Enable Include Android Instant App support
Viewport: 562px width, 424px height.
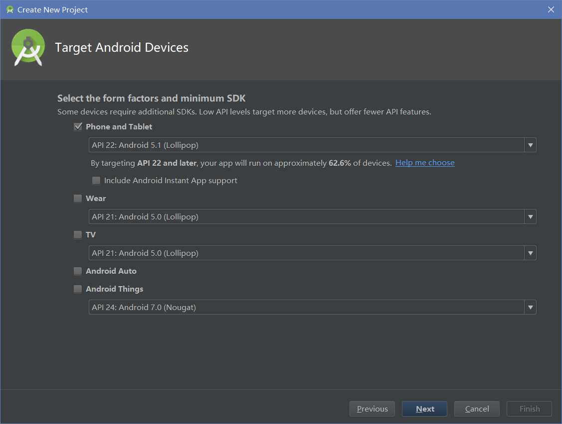tap(96, 180)
